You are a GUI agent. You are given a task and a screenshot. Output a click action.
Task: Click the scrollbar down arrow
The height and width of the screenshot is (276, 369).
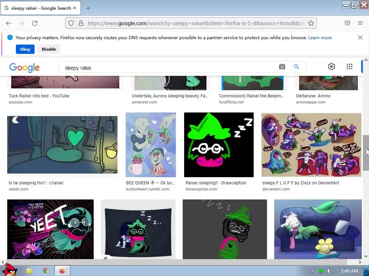tap(366, 256)
